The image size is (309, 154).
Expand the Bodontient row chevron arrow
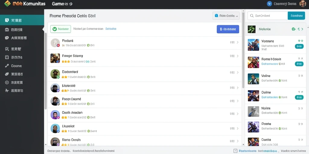coord(238,72)
